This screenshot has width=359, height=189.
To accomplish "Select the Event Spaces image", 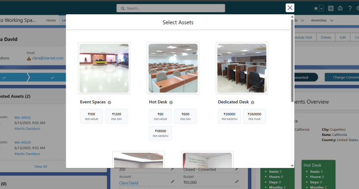I will (x=104, y=68).
